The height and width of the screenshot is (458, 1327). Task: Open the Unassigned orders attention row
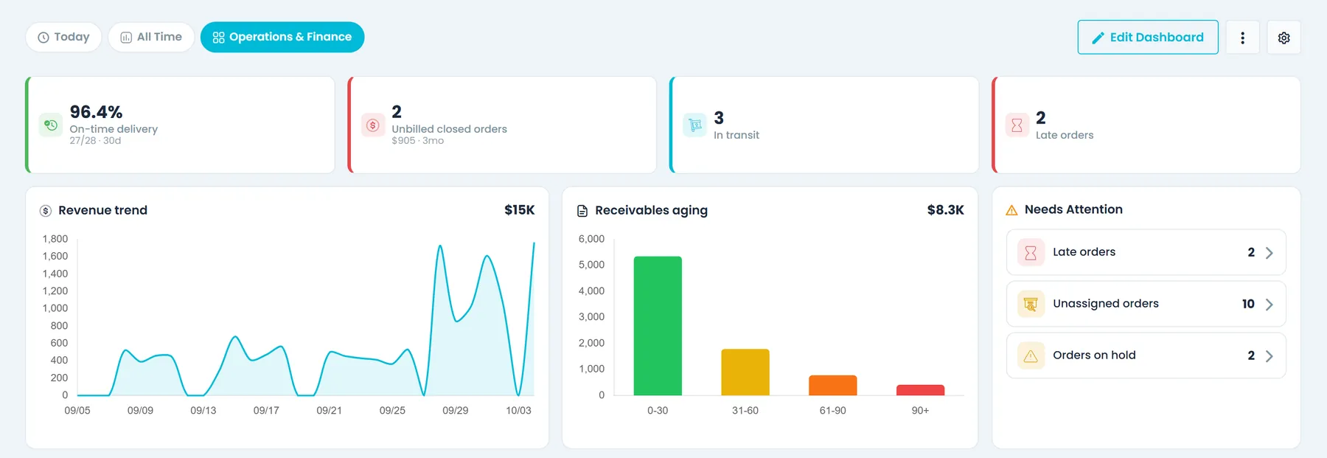[1146, 304]
